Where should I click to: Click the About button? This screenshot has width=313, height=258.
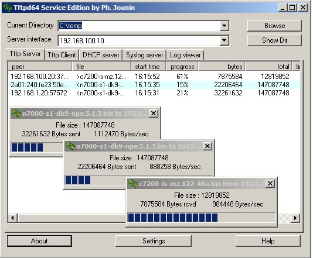coord(39,241)
